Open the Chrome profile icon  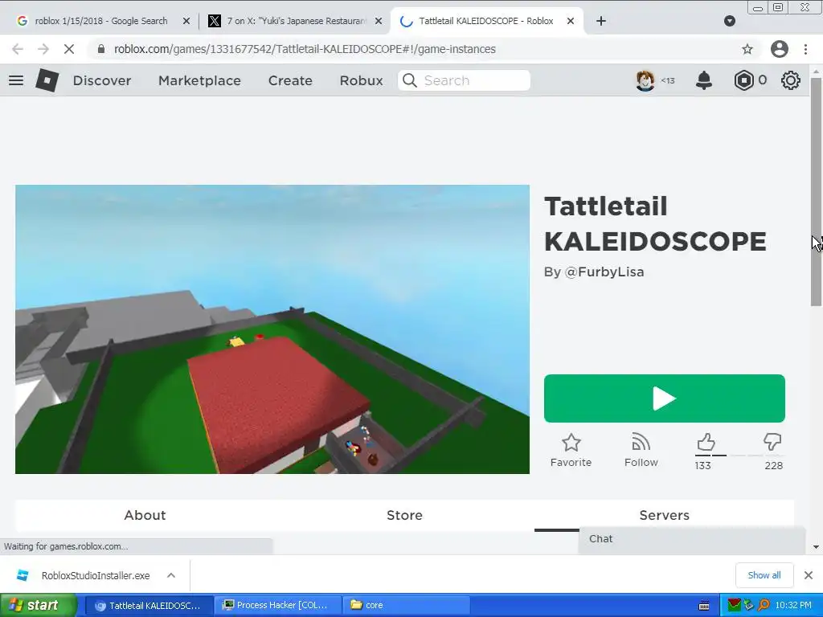pyautogui.click(x=780, y=49)
